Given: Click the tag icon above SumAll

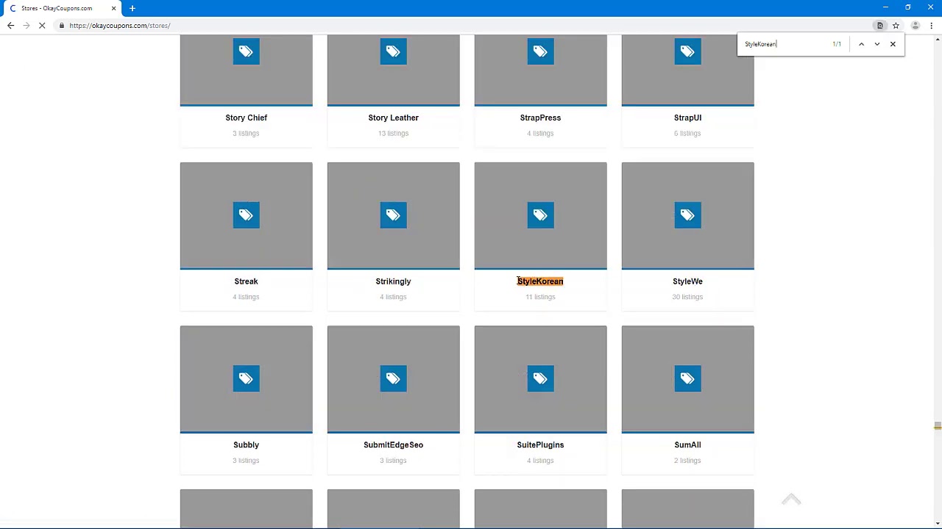Looking at the screenshot, I should [687, 378].
